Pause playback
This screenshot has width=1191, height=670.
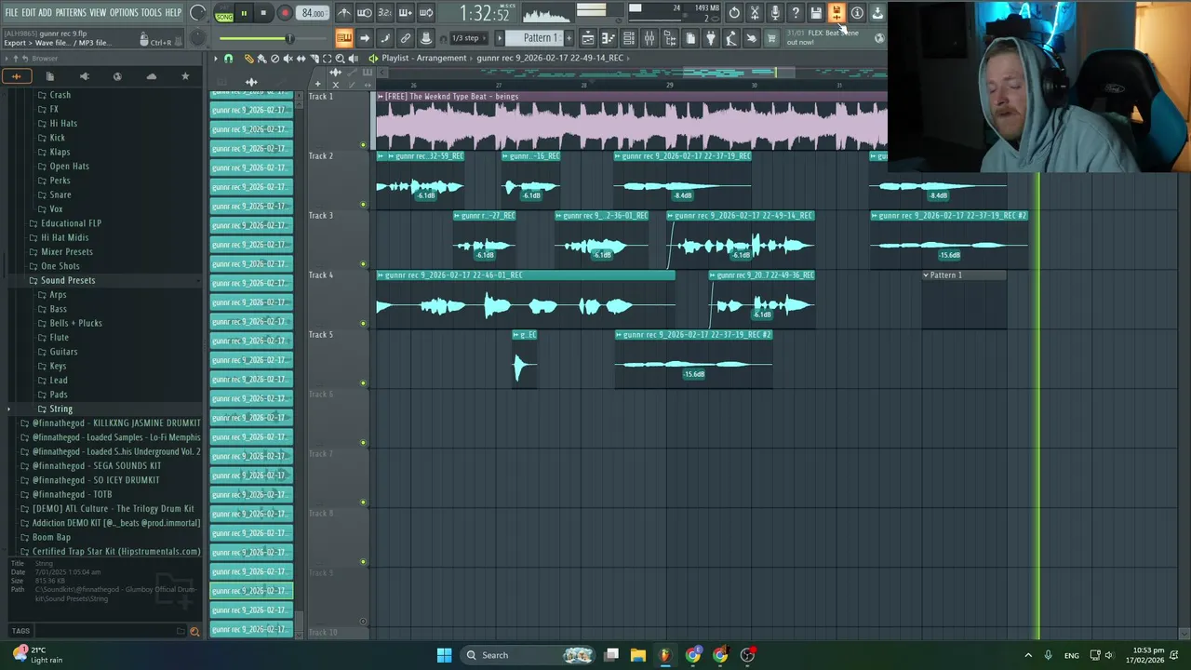click(x=244, y=13)
